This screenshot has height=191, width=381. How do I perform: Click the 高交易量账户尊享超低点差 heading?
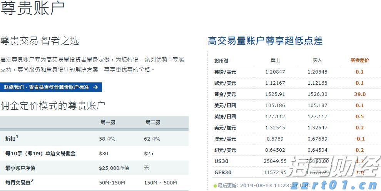click(x=265, y=41)
